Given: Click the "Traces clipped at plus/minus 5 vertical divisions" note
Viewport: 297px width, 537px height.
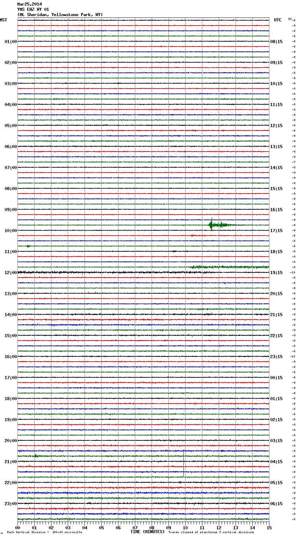Looking at the screenshot, I should [x=211, y=532].
